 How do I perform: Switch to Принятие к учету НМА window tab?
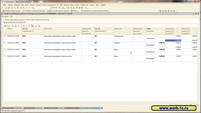coord(52,108)
